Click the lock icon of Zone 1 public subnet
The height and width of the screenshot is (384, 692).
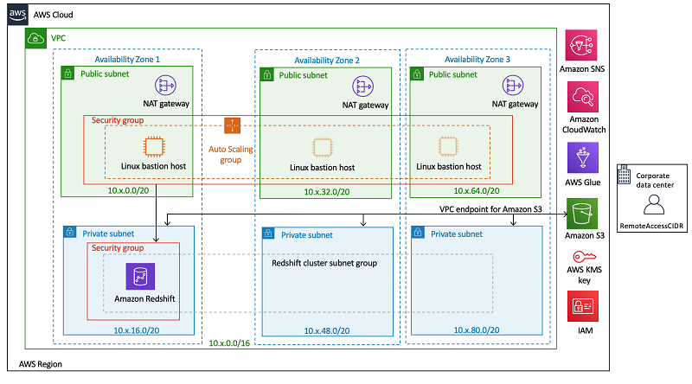click(67, 74)
